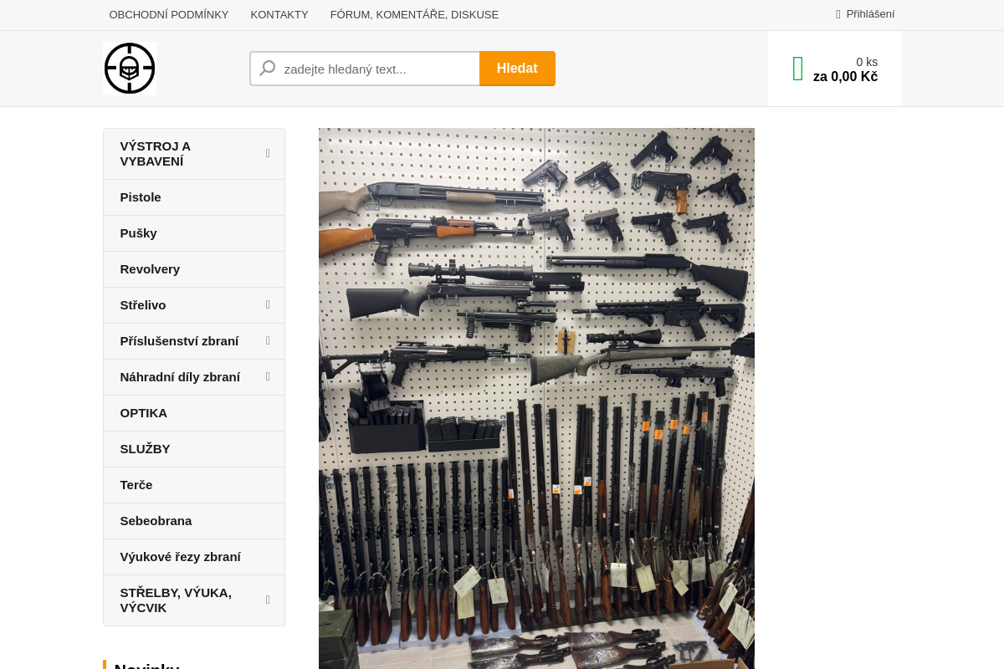Open the Revolvery category
This screenshot has height=669, width=1004.
tap(150, 269)
